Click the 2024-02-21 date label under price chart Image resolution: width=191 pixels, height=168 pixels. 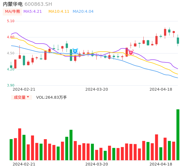[24, 89]
